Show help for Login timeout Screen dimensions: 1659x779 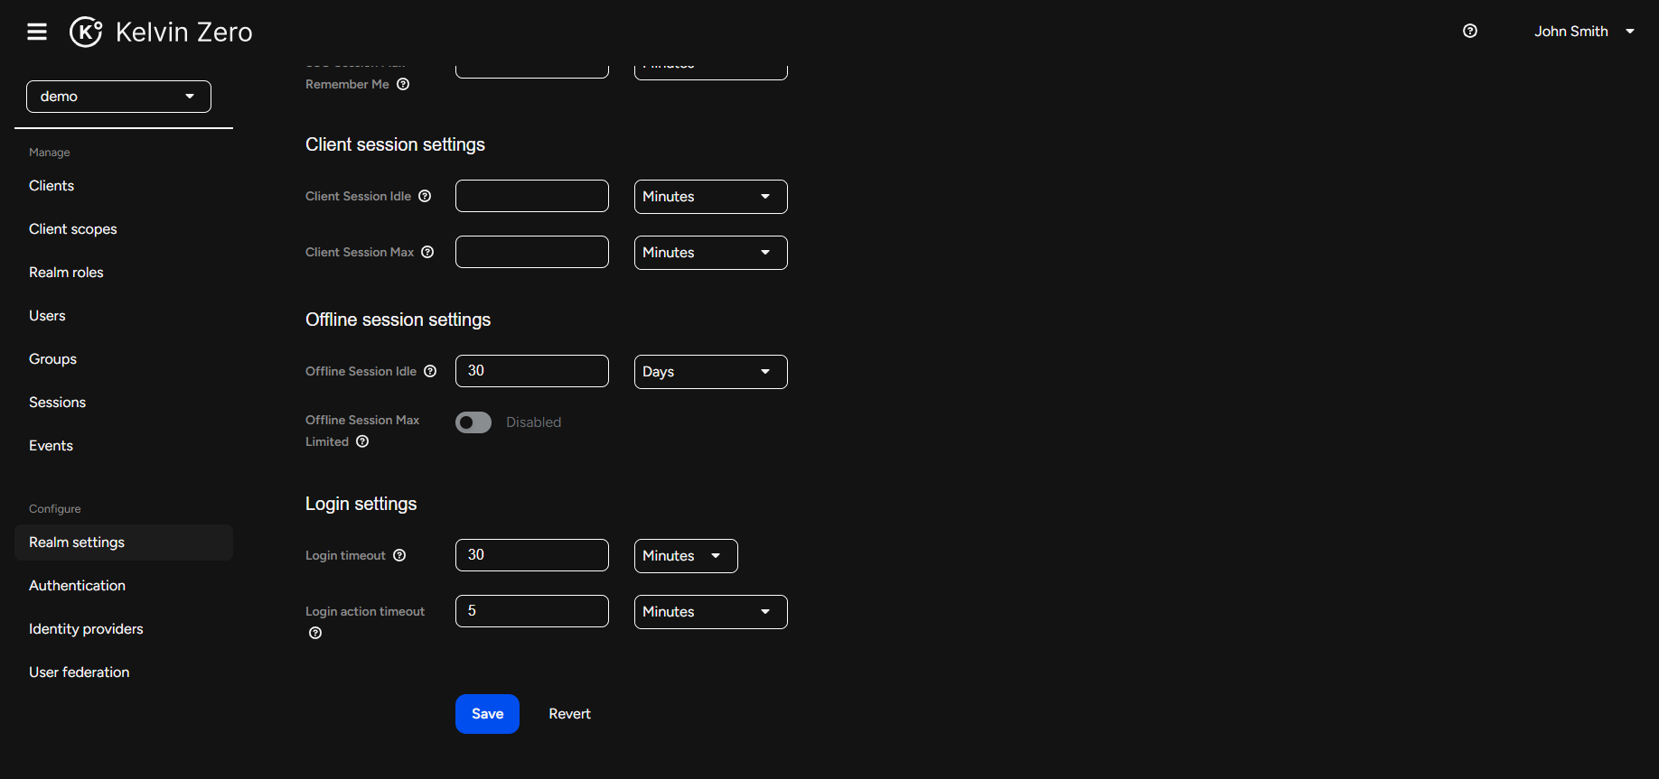399,555
